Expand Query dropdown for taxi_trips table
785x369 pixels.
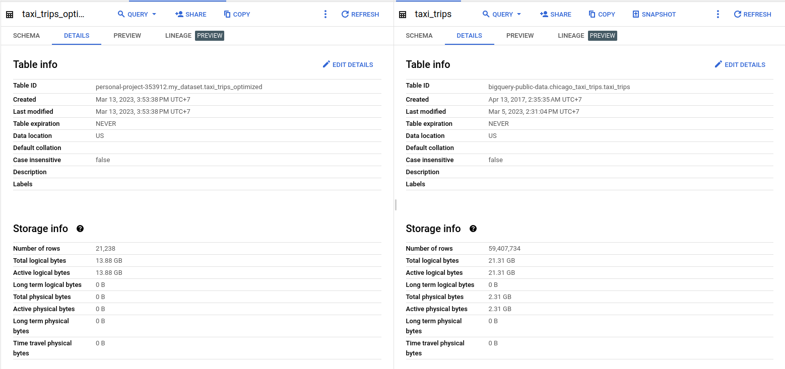(502, 15)
